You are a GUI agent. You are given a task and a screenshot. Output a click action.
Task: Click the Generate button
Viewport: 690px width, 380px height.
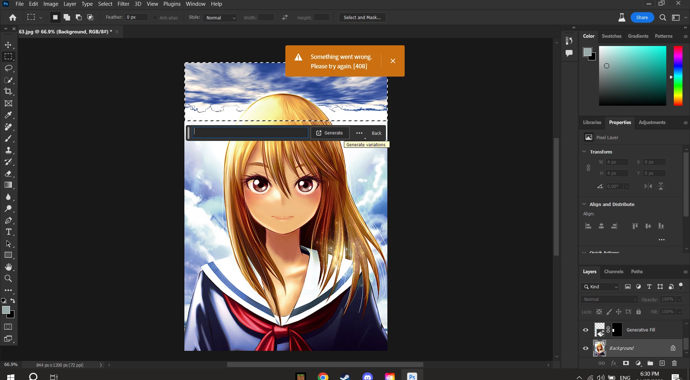tap(330, 133)
